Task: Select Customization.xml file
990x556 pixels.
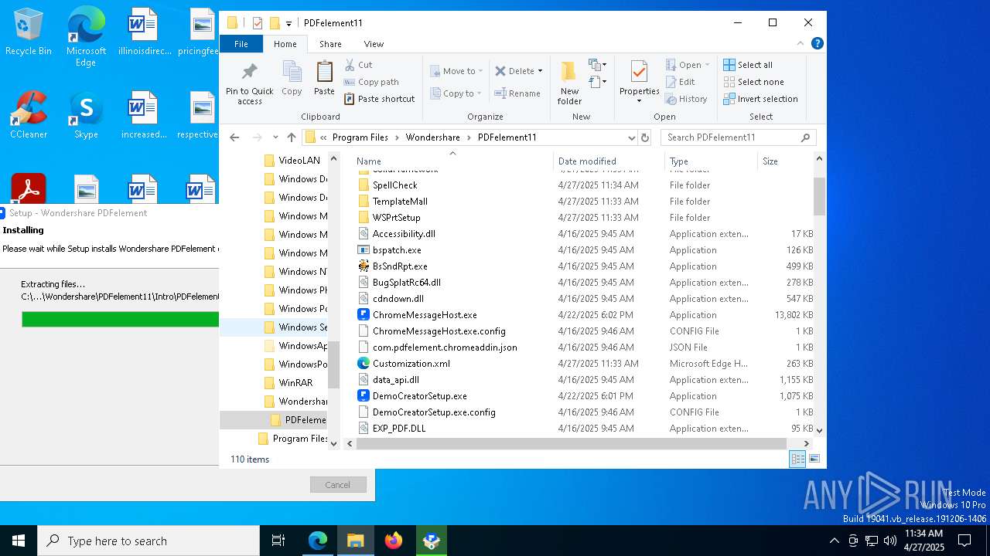Action: click(411, 364)
